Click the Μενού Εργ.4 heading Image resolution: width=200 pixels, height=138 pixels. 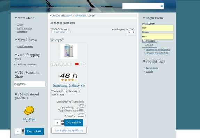coord(27,40)
